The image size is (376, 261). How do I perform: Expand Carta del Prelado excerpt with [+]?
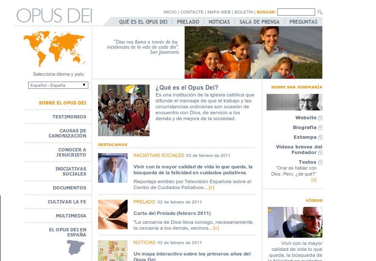(x=216, y=228)
